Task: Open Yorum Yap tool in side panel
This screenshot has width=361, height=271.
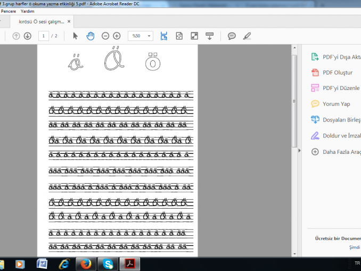Action: 336,104
